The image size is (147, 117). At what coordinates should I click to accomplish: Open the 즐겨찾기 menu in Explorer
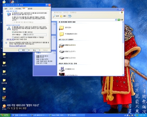[x=58, y=12]
